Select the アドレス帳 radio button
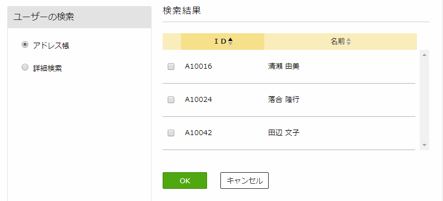The height and width of the screenshot is (201, 443). point(25,44)
